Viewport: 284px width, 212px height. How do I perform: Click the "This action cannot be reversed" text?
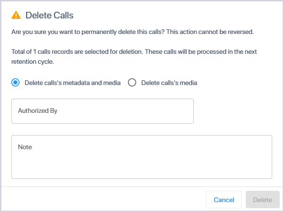click(x=210, y=32)
